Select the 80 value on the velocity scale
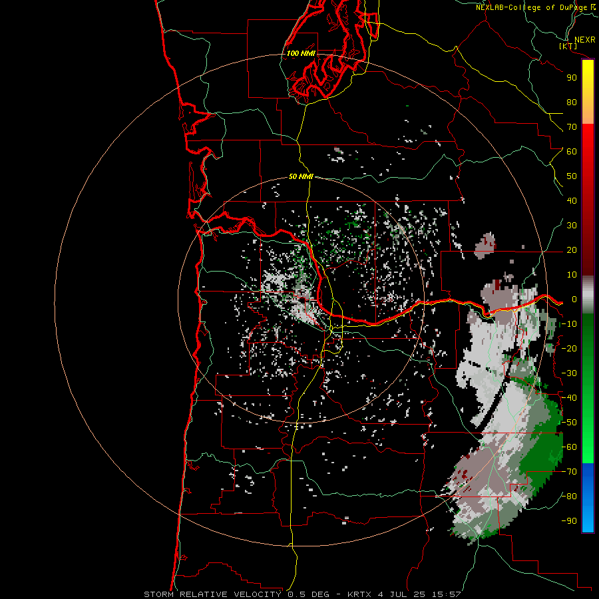Screen dimensions: 599x599 572,102
